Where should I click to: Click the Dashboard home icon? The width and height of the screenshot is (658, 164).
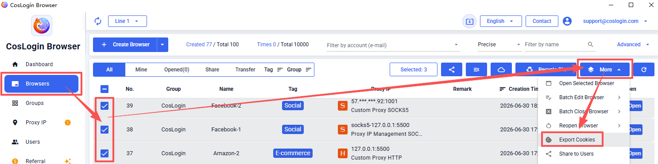click(x=15, y=64)
